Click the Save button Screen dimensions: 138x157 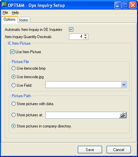pos(90,149)
